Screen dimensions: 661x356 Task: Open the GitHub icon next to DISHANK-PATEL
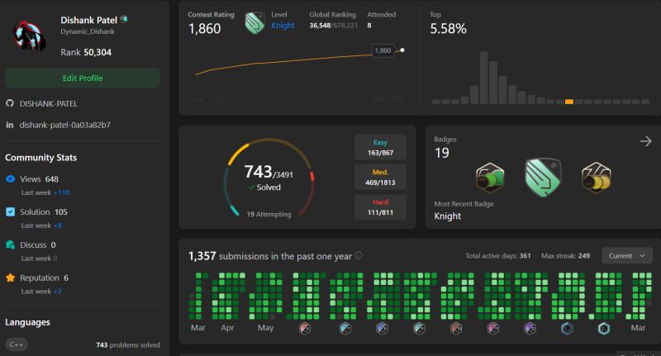pyautogui.click(x=10, y=103)
